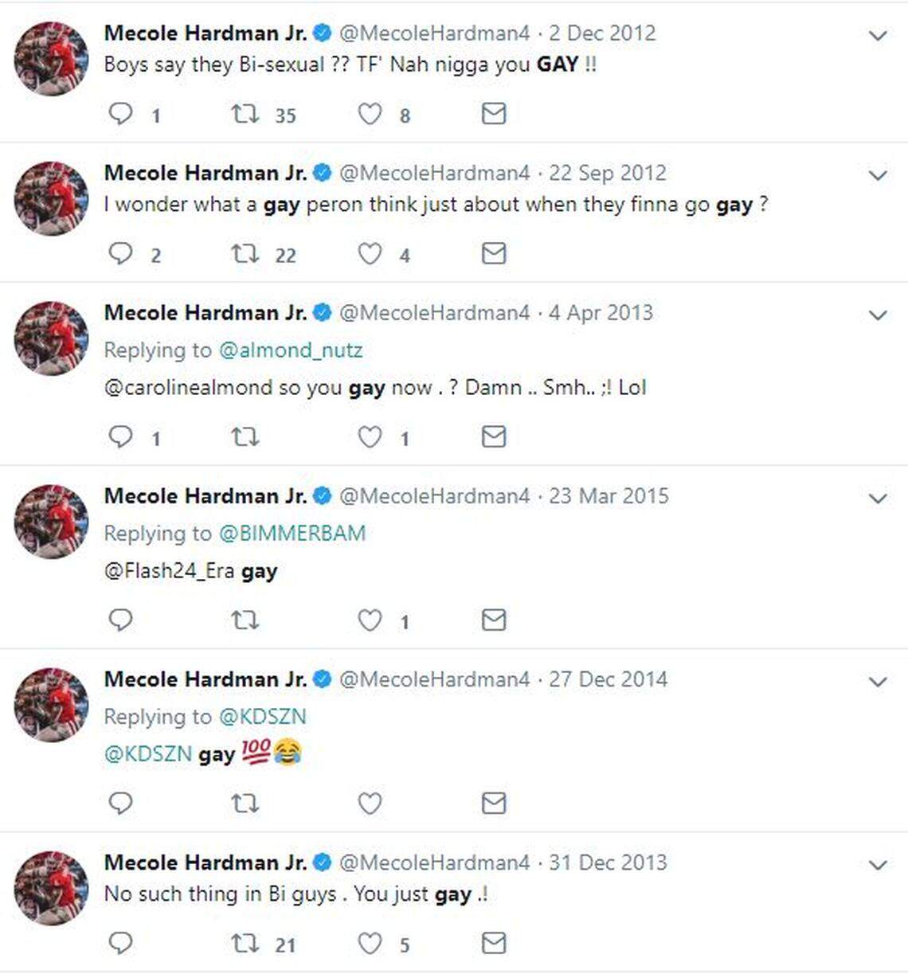Like the 22 Sep 2012 tweet

(369, 254)
